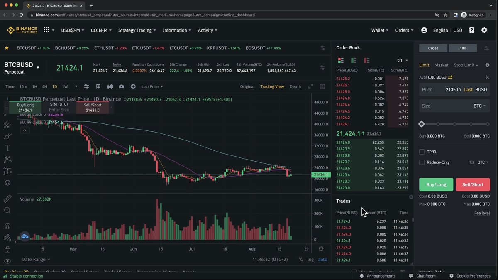Show only asks order book view

click(366, 60)
